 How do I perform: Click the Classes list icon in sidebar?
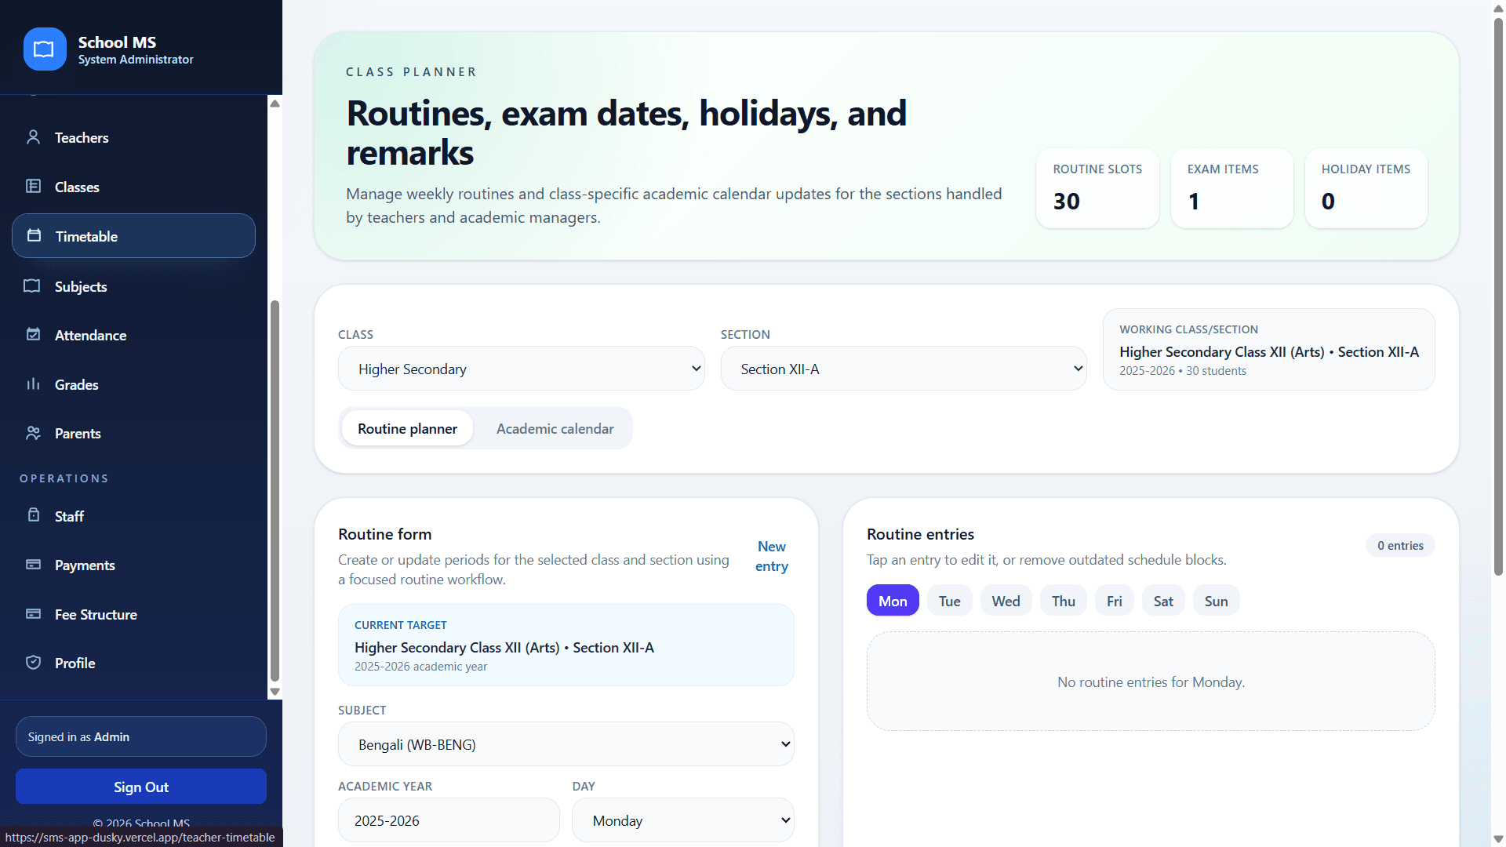(x=33, y=187)
